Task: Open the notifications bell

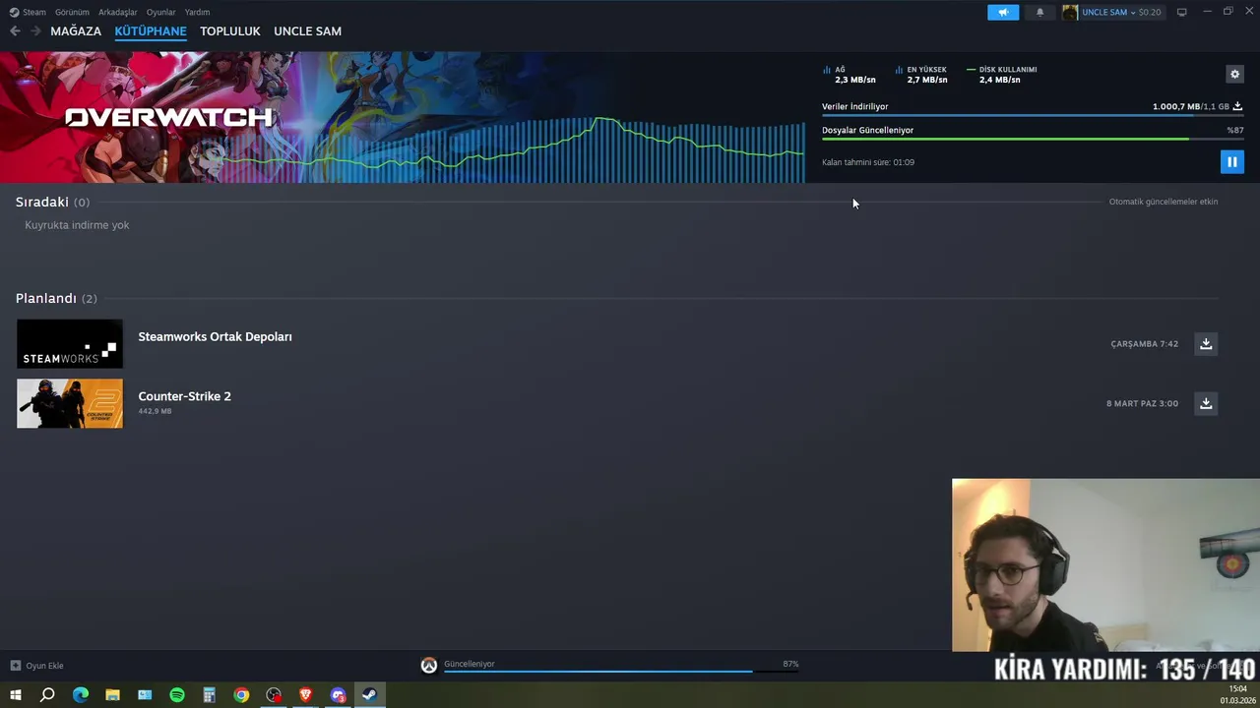Action: (1039, 12)
